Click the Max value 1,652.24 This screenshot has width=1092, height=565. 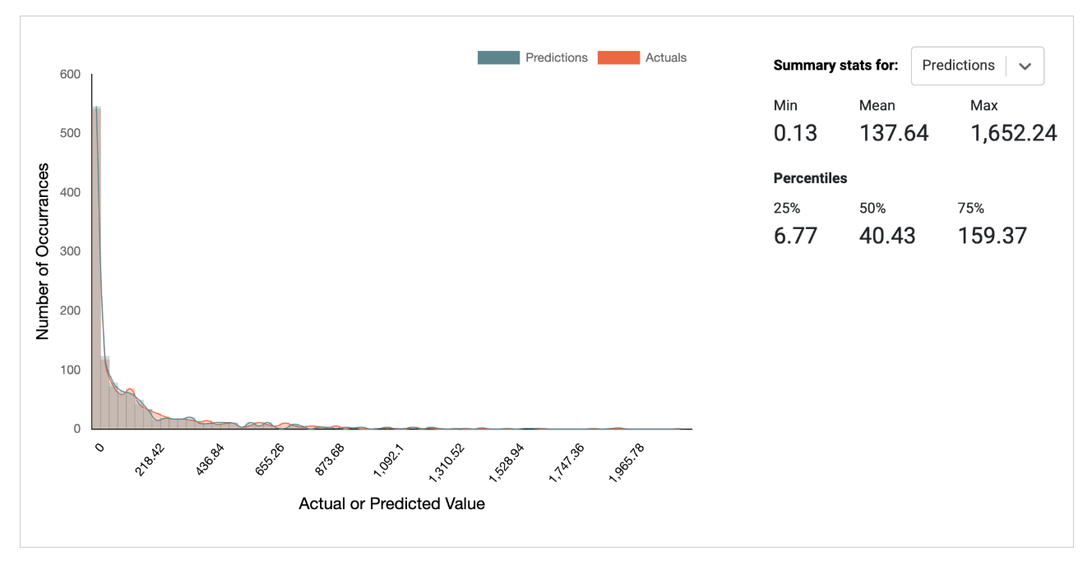click(1013, 133)
